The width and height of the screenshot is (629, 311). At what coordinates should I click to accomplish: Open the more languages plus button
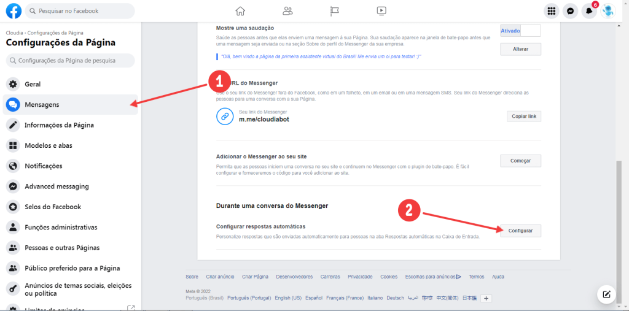coord(486,298)
